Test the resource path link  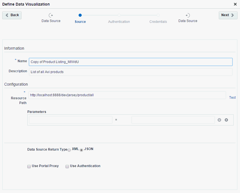pos(232,98)
